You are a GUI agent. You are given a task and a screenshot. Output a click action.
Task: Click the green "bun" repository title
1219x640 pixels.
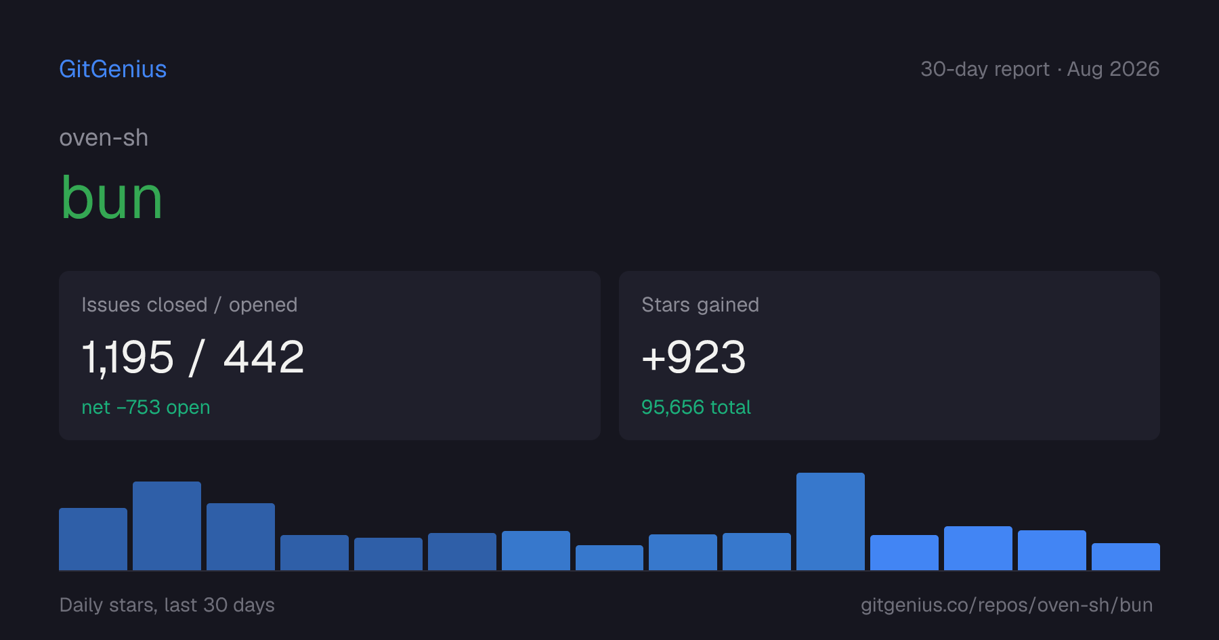point(112,198)
